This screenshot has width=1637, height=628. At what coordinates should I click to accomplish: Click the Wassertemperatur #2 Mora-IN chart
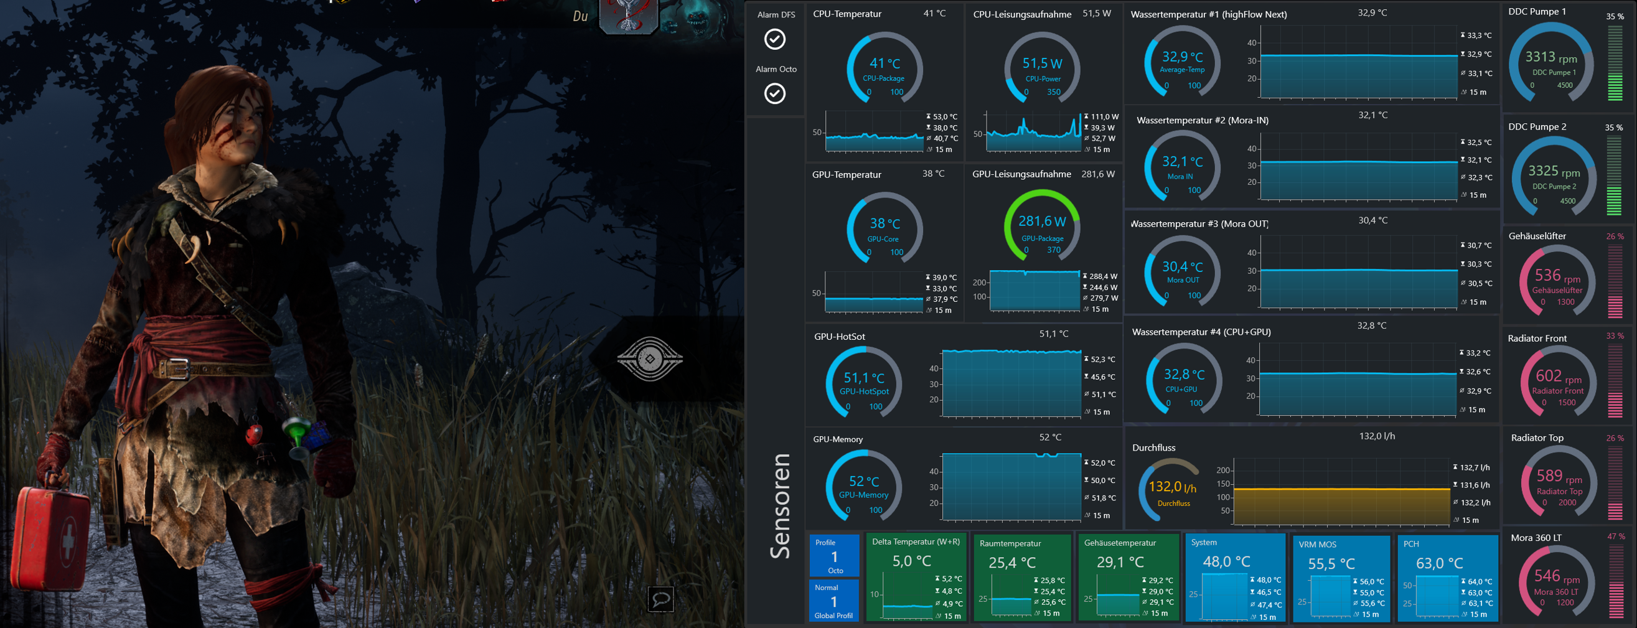pyautogui.click(x=1359, y=167)
